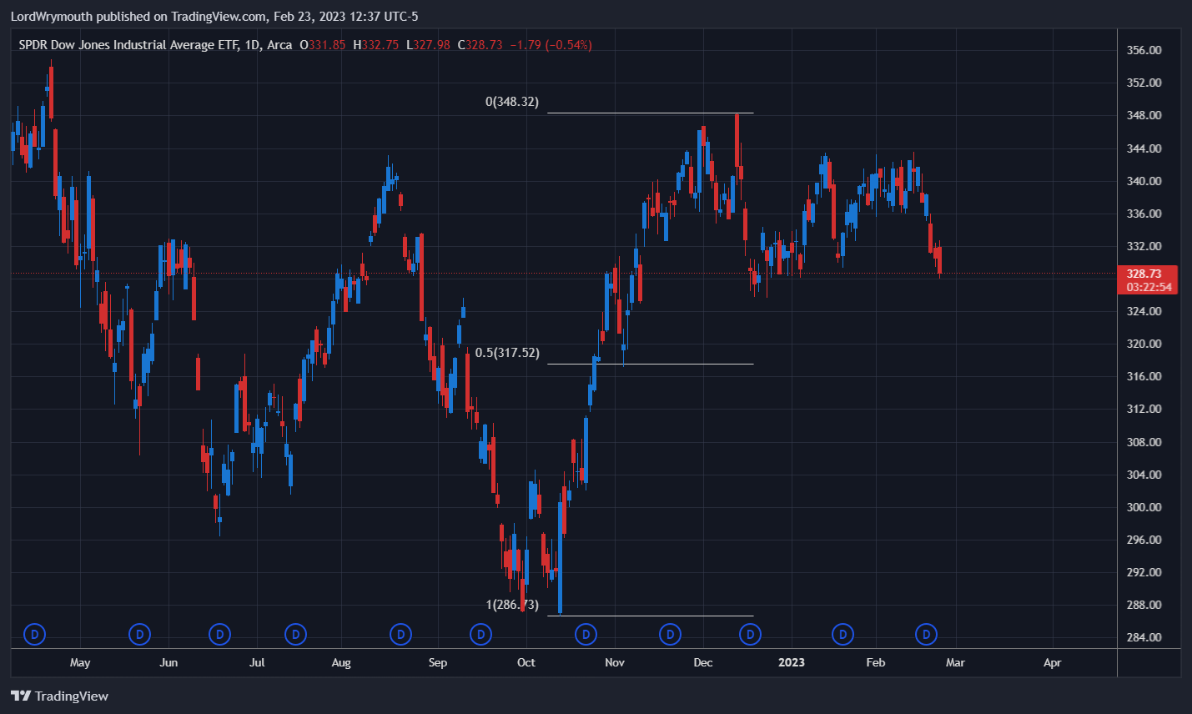Click the April dividend D marker

pyautogui.click(x=34, y=635)
